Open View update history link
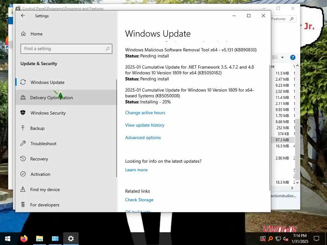 (x=145, y=125)
